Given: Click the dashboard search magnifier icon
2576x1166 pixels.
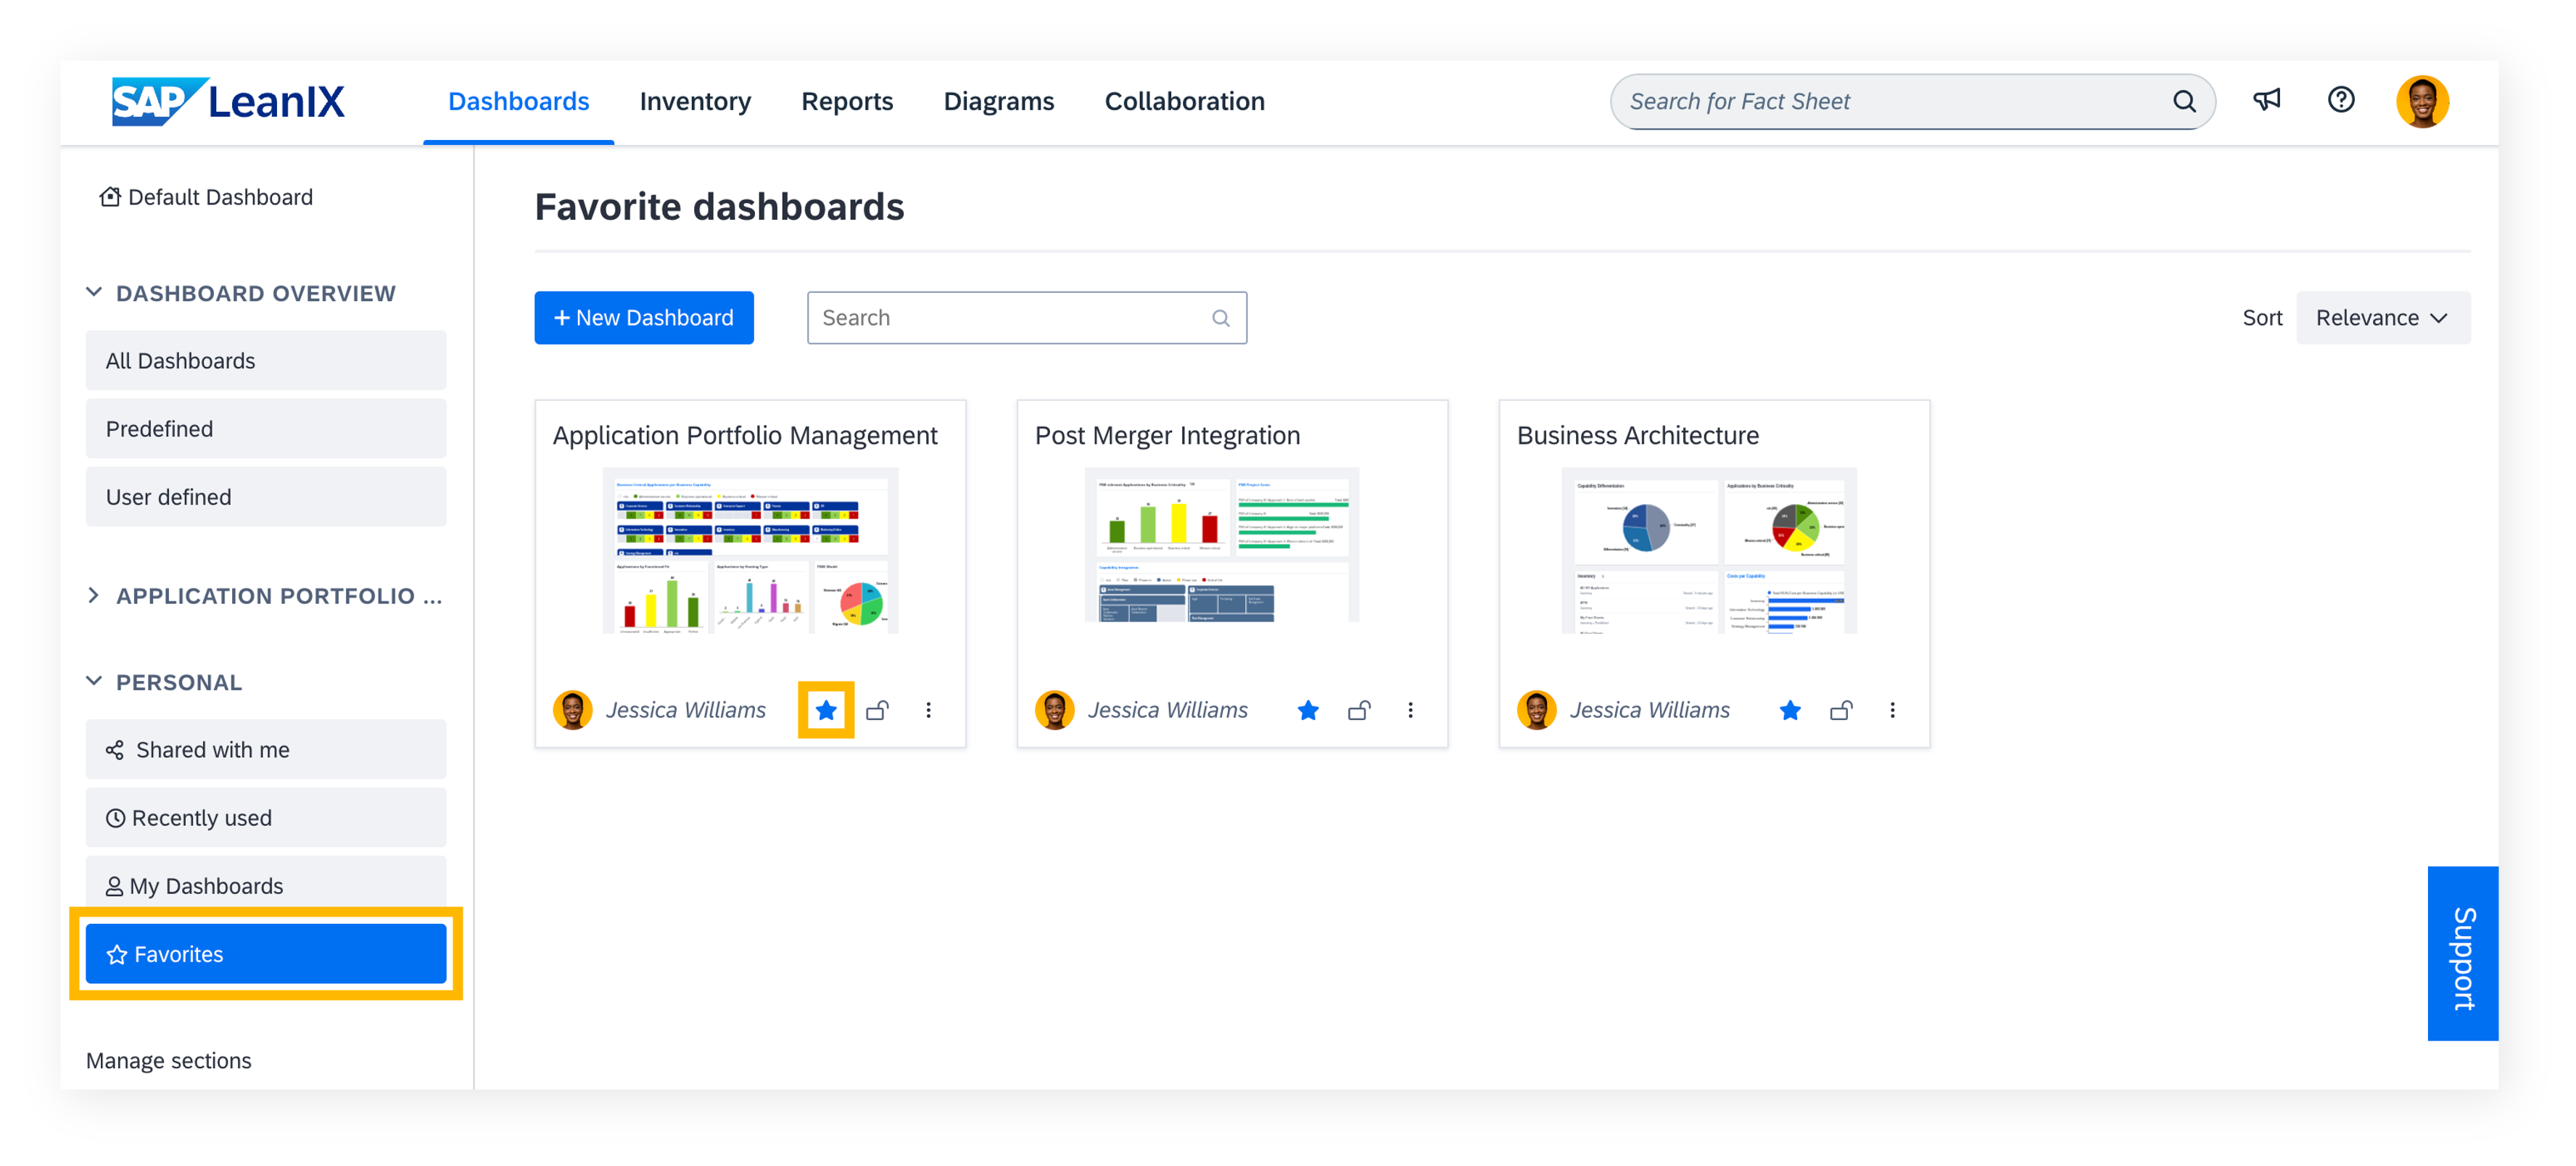Looking at the screenshot, I should 1220,318.
